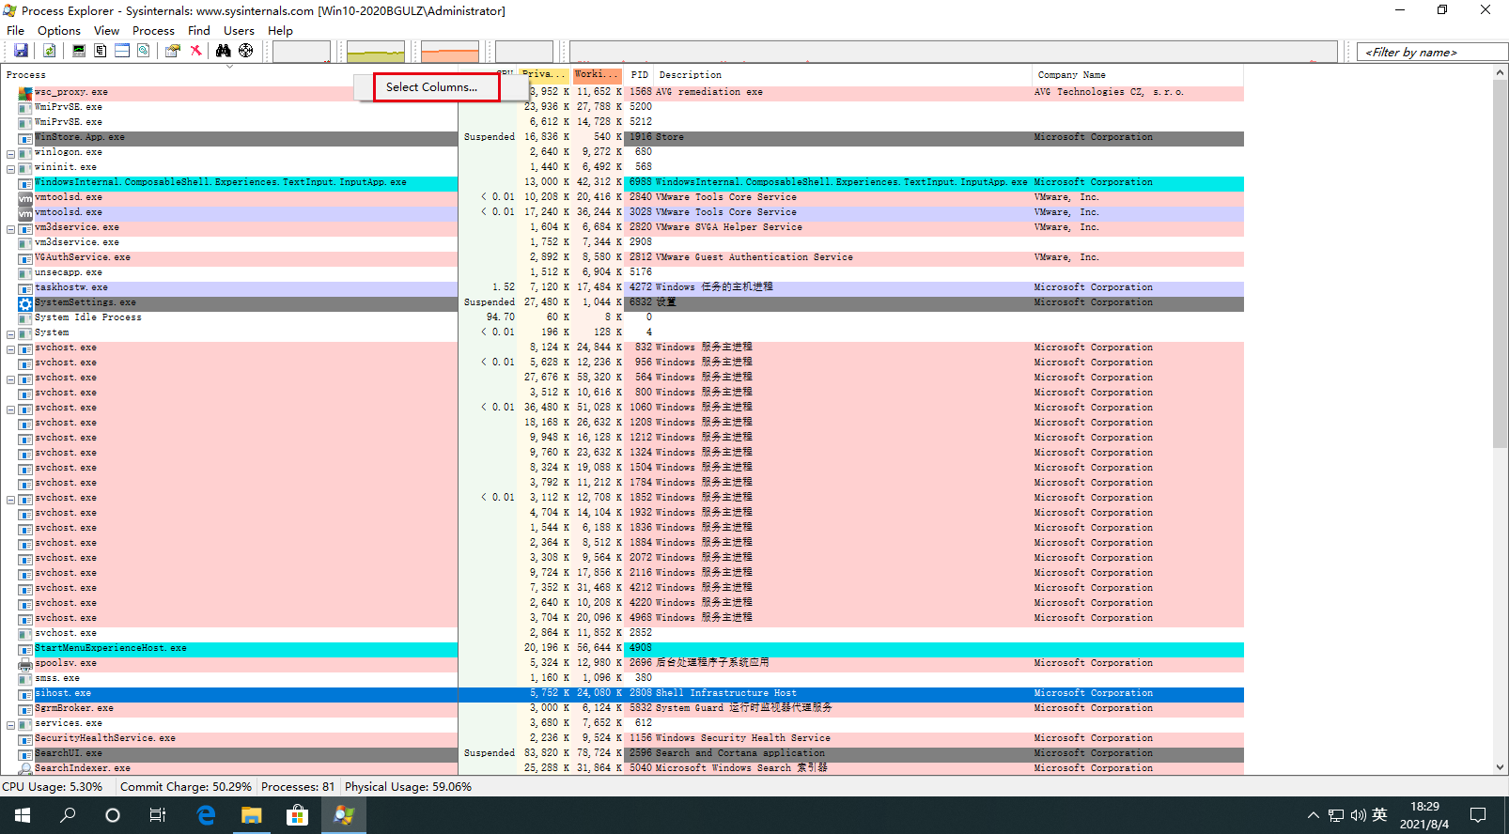The image size is (1509, 834).
Task: Click the View DLLs/Handles toolbar icon
Action: click(x=144, y=51)
